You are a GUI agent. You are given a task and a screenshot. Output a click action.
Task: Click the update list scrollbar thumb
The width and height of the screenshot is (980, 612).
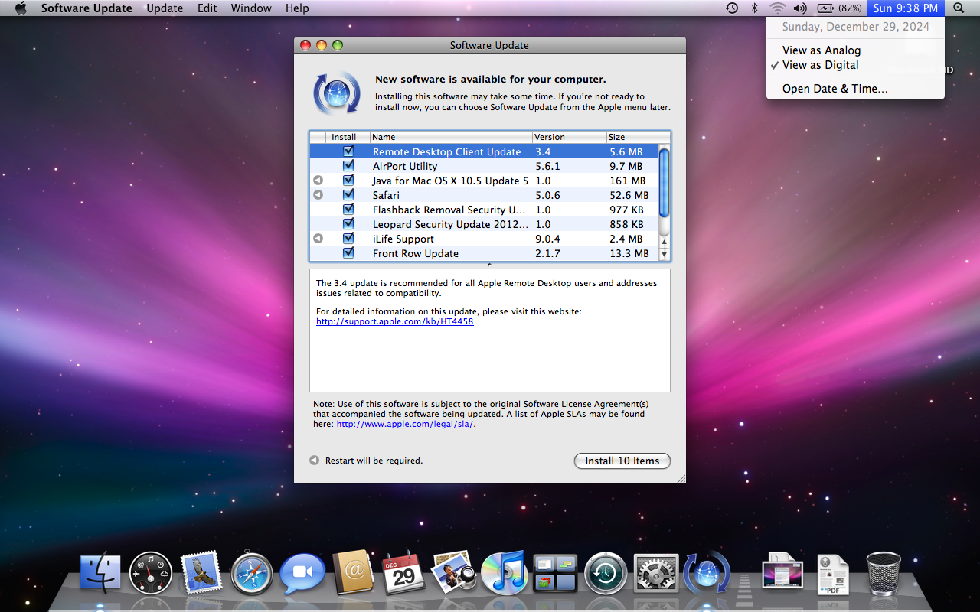[x=664, y=183]
